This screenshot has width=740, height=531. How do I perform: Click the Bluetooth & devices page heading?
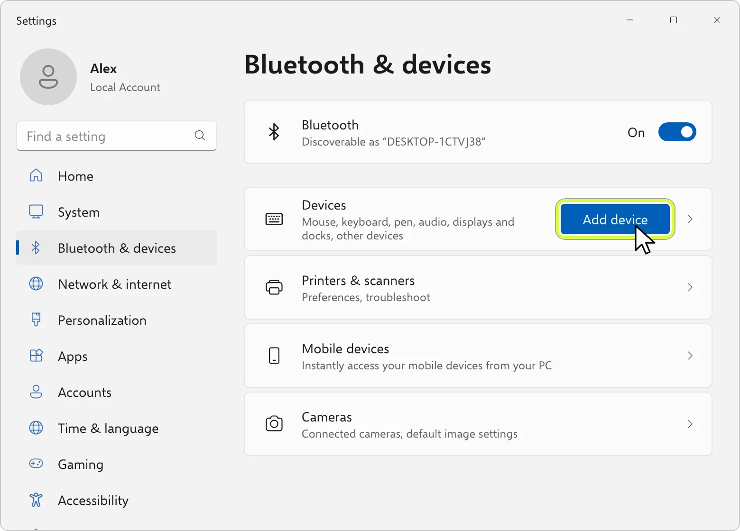(368, 64)
